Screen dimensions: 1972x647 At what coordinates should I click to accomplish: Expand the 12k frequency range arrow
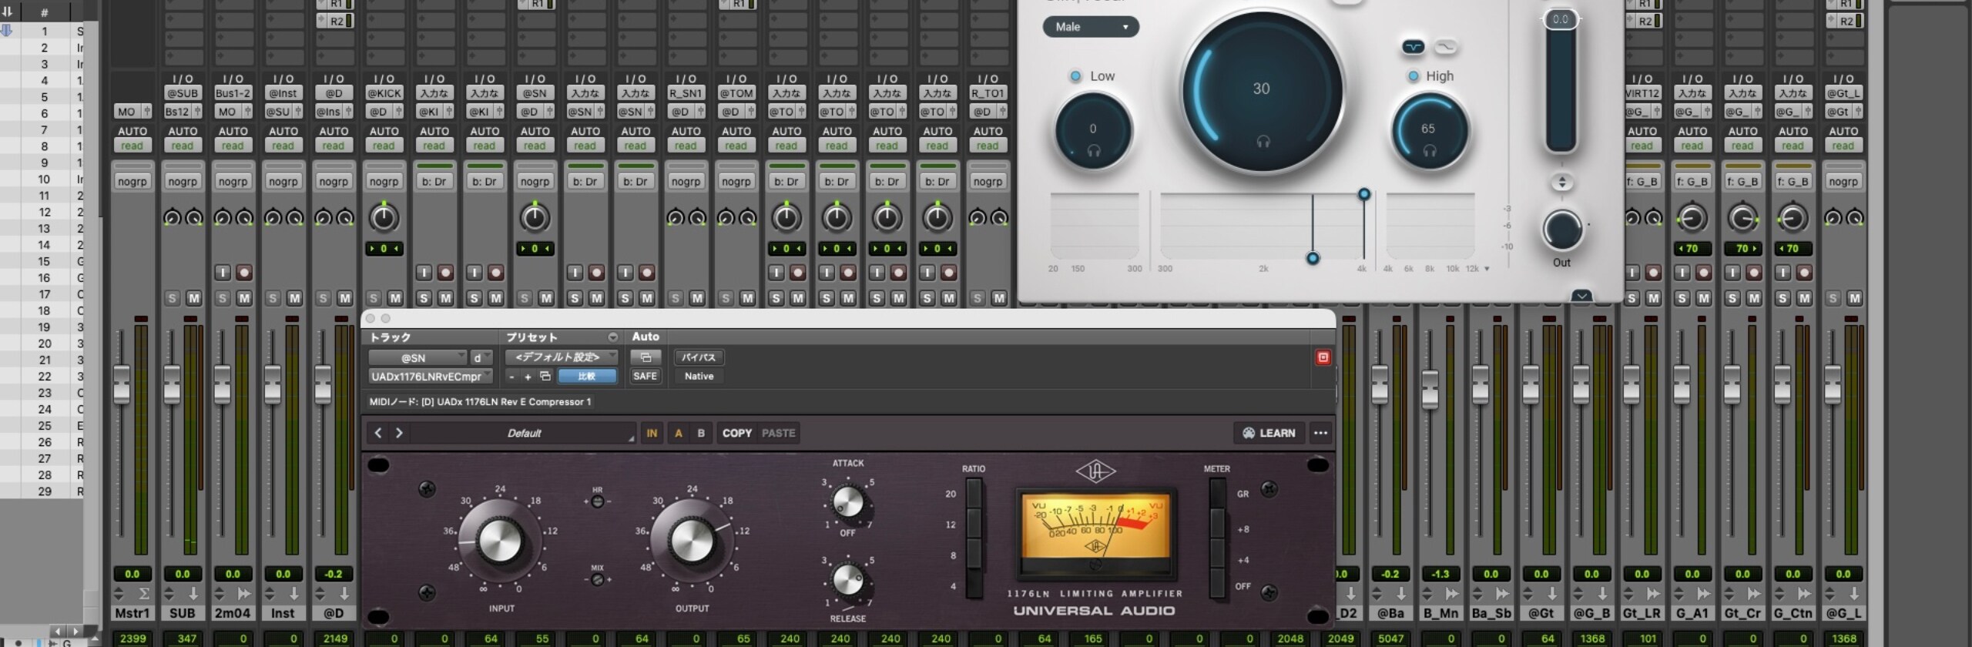[x=1487, y=269]
